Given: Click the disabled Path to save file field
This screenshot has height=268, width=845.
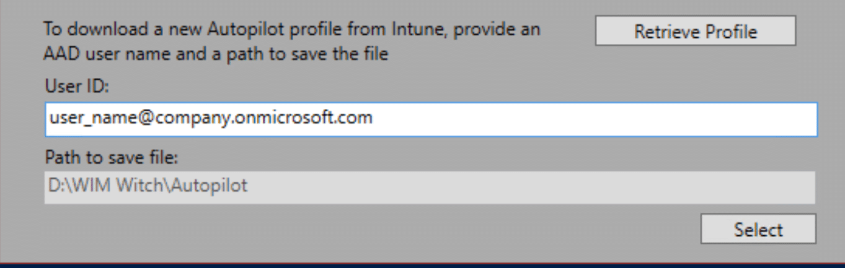Looking at the screenshot, I should tap(429, 187).
